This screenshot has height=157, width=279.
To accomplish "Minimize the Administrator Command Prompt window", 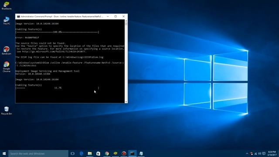I will tap(108, 17).
